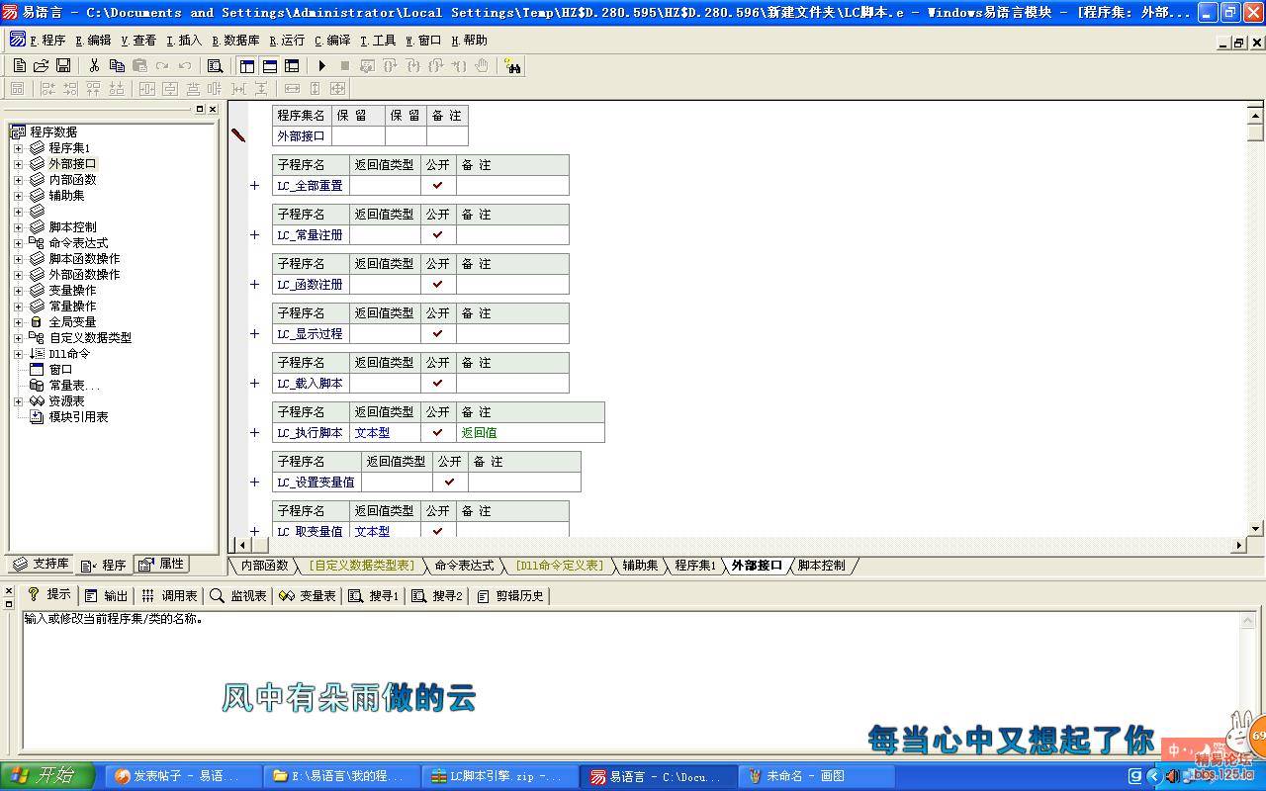
Task: Create a new file with toolbar icon
Action: 19,65
